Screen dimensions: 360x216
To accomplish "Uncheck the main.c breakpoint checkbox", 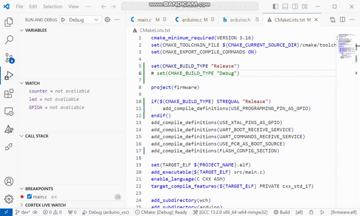I will click(29, 197).
